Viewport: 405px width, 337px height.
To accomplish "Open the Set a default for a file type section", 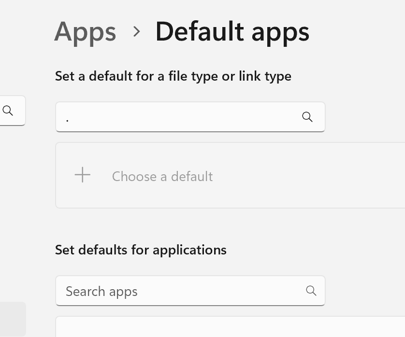I will coord(173,76).
